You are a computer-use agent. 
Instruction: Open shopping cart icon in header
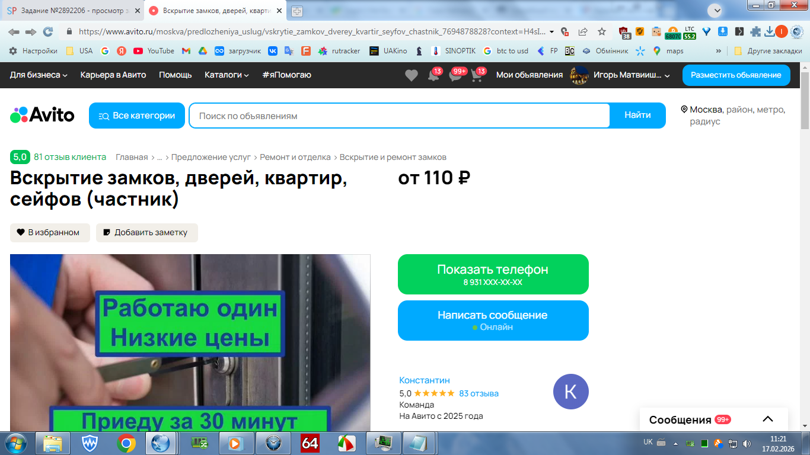click(477, 75)
